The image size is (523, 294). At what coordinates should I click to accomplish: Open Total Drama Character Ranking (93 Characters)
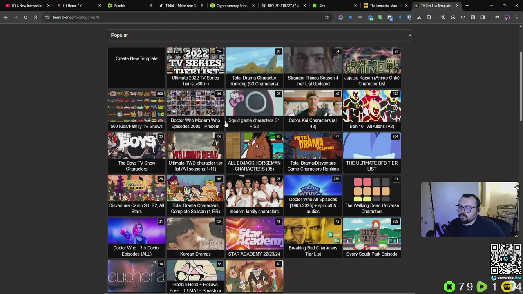tap(254, 67)
